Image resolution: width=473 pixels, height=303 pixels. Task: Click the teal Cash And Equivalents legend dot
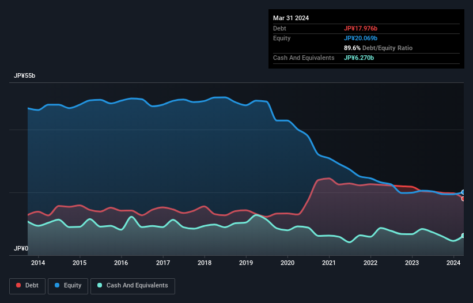(100, 285)
